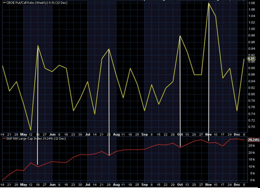Screen dimensions: 260x188
Task: Click Aug on the S&P chart bottom date axis
Action: pos(116,184)
